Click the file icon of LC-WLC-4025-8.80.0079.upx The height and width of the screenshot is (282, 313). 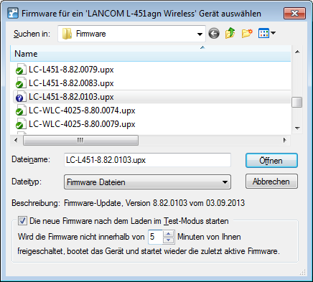point(21,124)
